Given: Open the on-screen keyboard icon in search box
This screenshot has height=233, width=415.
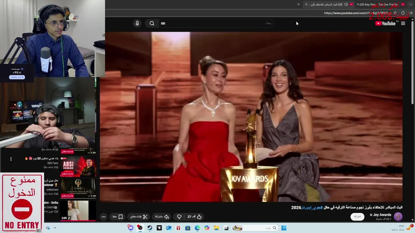Looking at the screenshot, I should click(163, 23).
